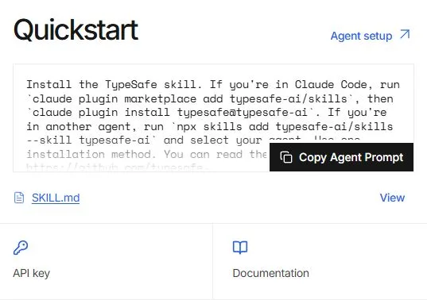Viewport: 427px width, 300px height.
Task: Click the open book icon above Documentation
Action: pos(240,248)
